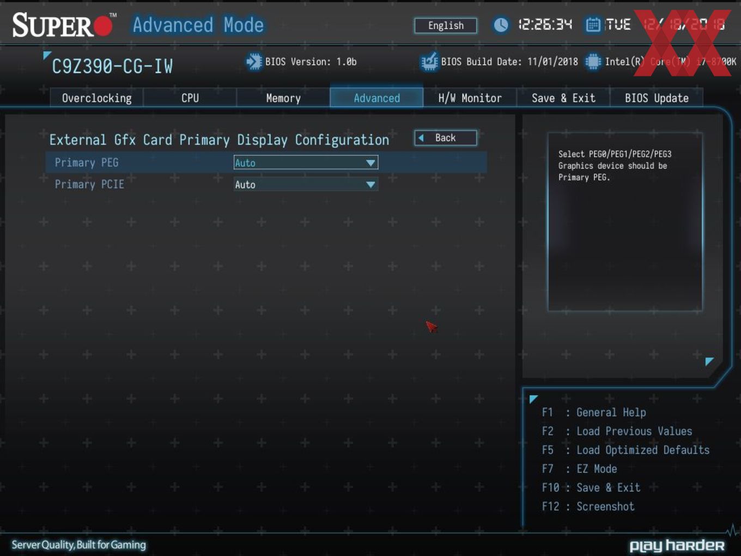The width and height of the screenshot is (741, 556).
Task: Click the CPU chip icon
Action: [x=593, y=62]
